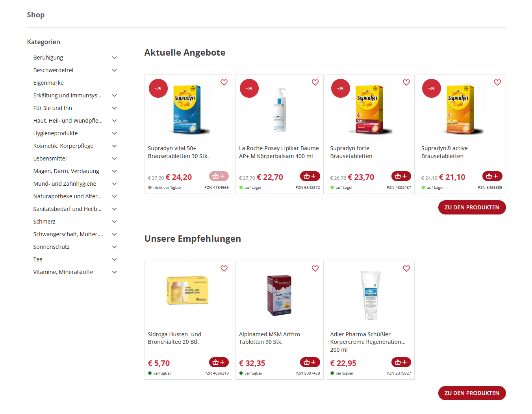532x414 pixels.
Task: Expand Magen, Darm, Verdauung subcategories
Action: [x=115, y=171]
